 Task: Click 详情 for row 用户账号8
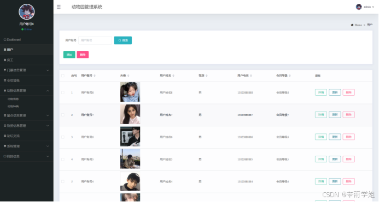[x=320, y=93]
